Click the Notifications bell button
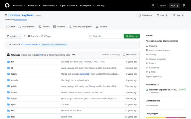The width and height of the screenshot is (191, 119). click(x=145, y=15)
